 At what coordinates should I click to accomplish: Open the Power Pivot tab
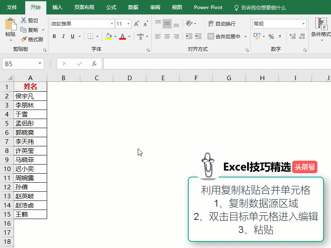point(208,7)
